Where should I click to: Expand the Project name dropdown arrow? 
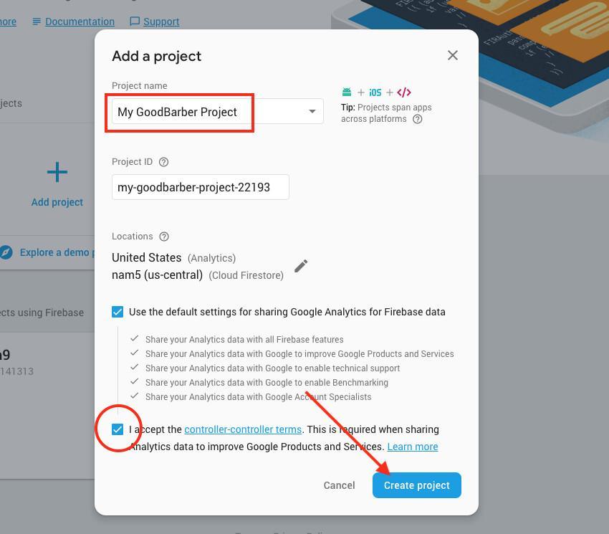pyautogui.click(x=312, y=112)
